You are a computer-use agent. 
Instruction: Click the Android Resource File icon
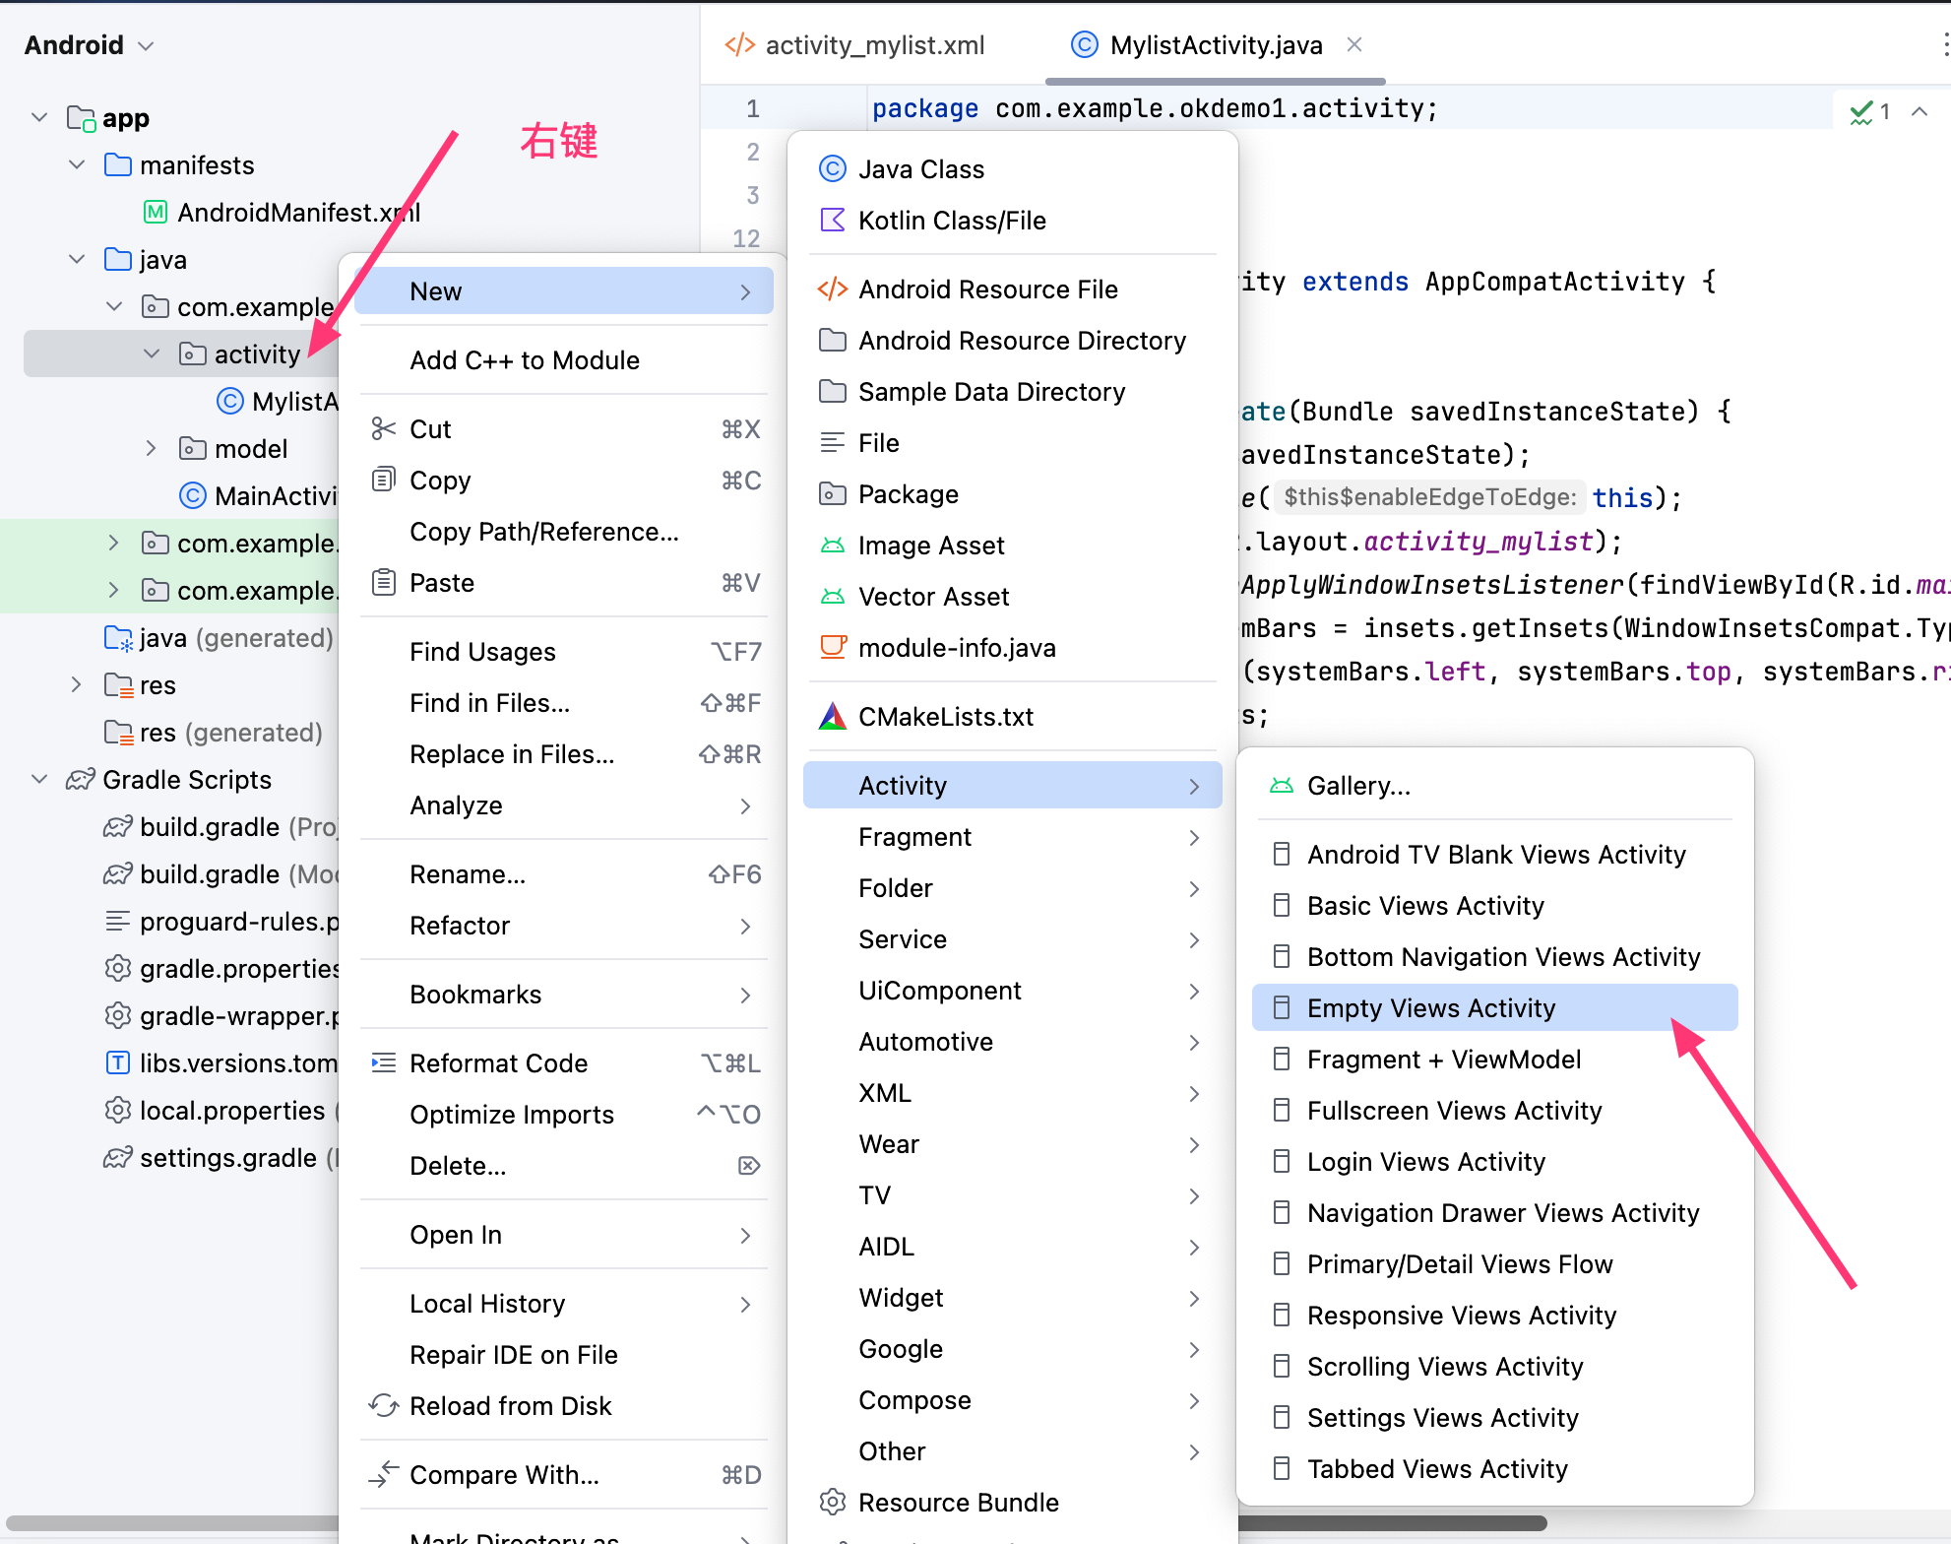pos(833,289)
